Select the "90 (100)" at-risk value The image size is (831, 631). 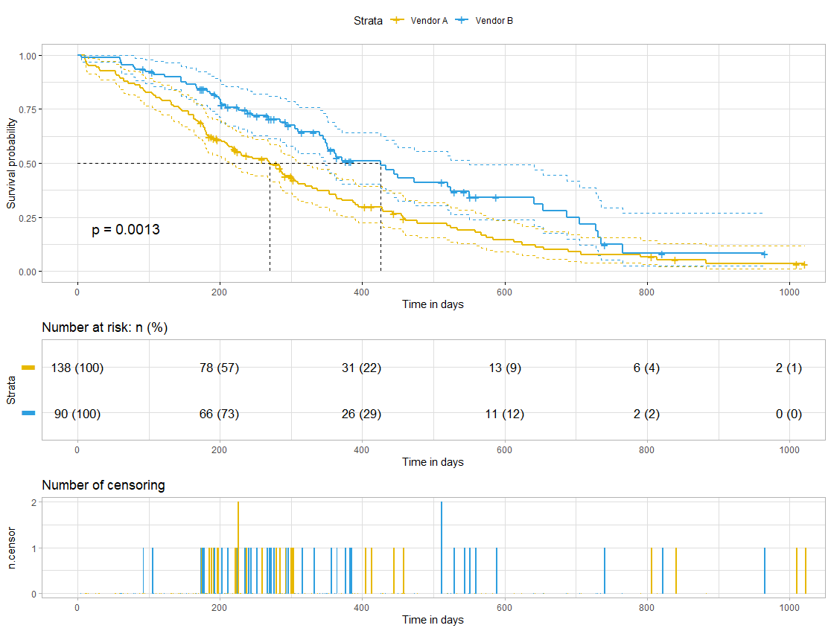[77, 414]
